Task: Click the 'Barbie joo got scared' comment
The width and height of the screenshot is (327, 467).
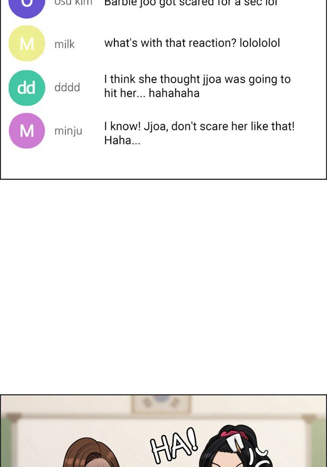Action: [x=190, y=3]
